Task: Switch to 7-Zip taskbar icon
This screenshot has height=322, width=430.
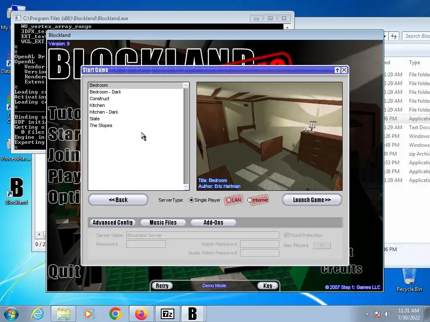Action: click(x=167, y=314)
